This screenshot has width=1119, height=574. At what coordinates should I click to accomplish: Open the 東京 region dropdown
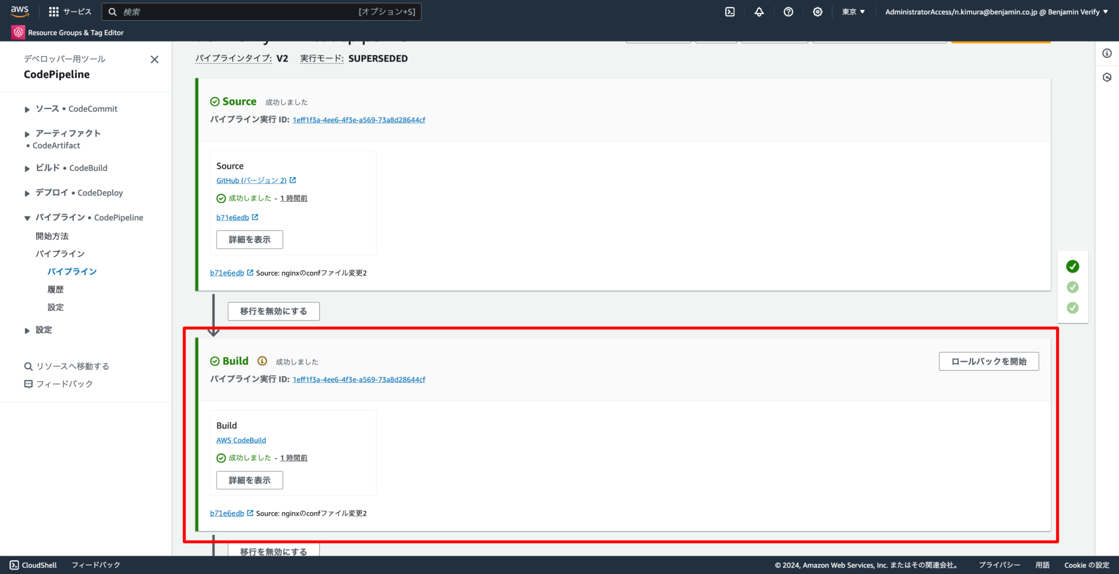click(853, 11)
